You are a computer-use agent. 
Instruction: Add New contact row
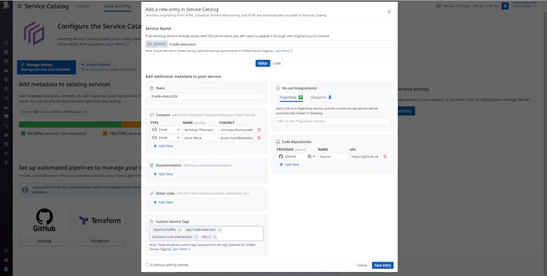click(163, 146)
